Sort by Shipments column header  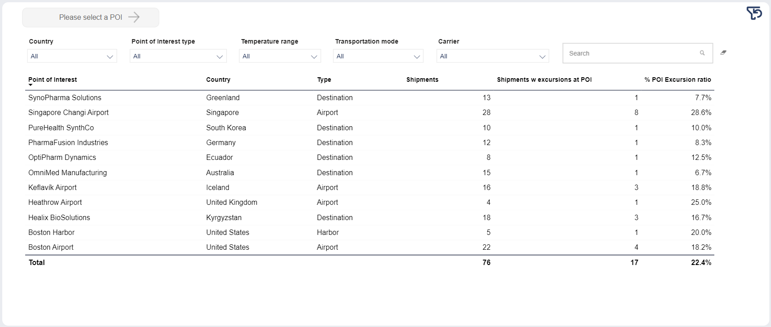(x=422, y=80)
